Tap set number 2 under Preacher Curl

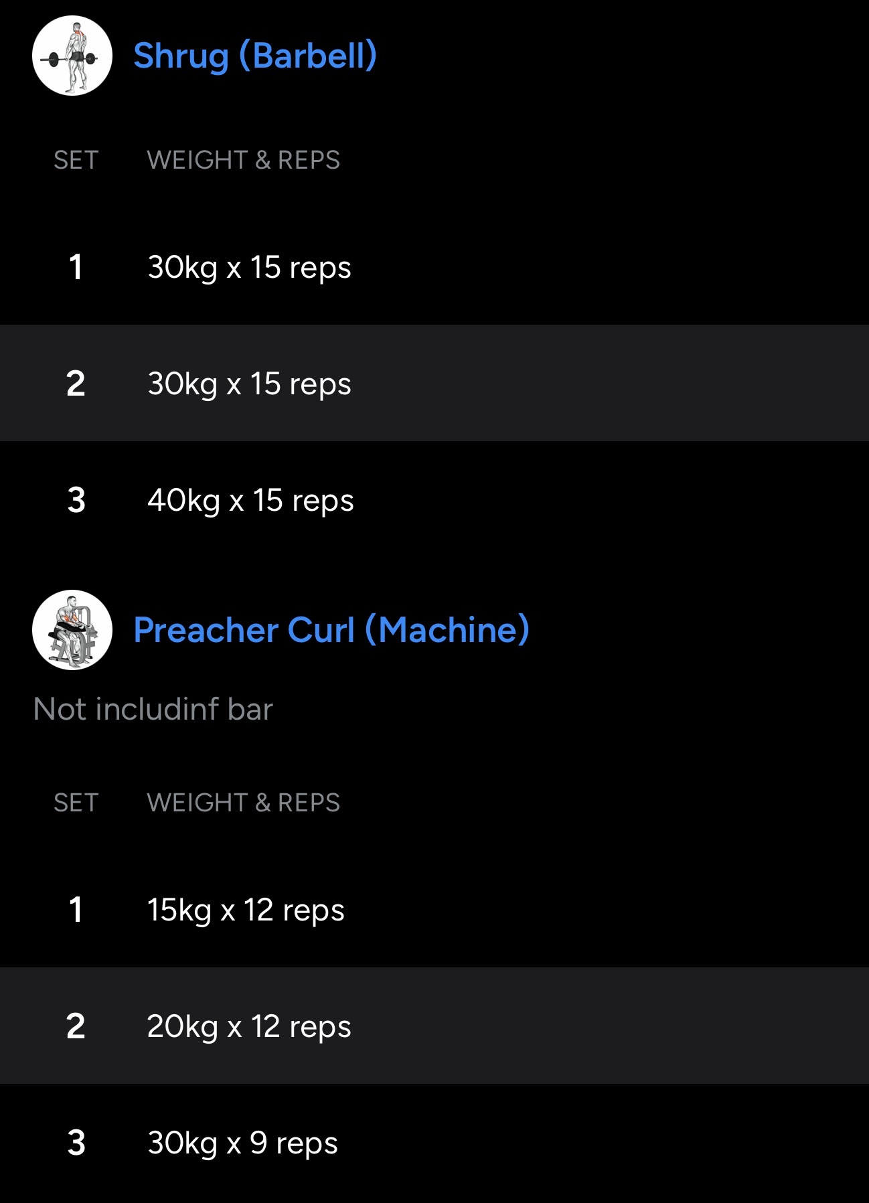[x=76, y=1026]
